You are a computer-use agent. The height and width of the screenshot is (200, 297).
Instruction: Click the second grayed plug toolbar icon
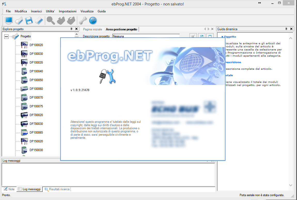[x=71, y=20]
